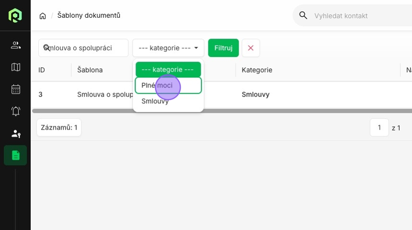Screen dimensions: 412x230
Task: Click the contact search magnifier icon
Action: pyautogui.click(x=303, y=15)
